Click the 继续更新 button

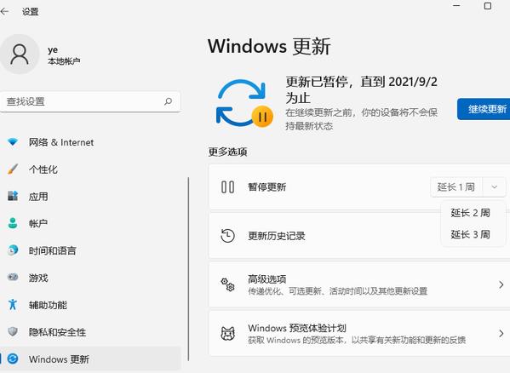pyautogui.click(x=484, y=109)
